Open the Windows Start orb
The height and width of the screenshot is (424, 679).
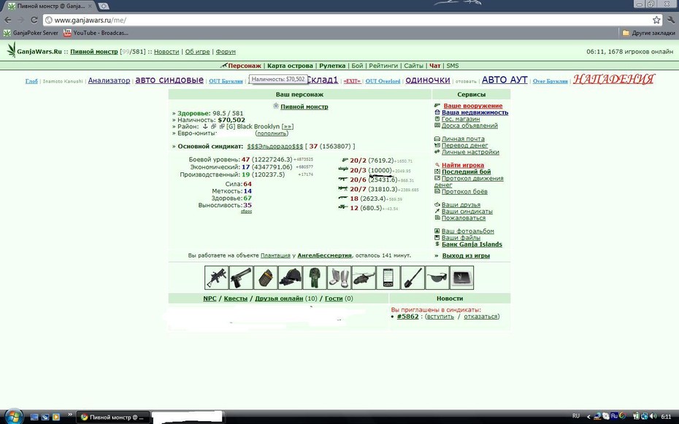(13, 416)
